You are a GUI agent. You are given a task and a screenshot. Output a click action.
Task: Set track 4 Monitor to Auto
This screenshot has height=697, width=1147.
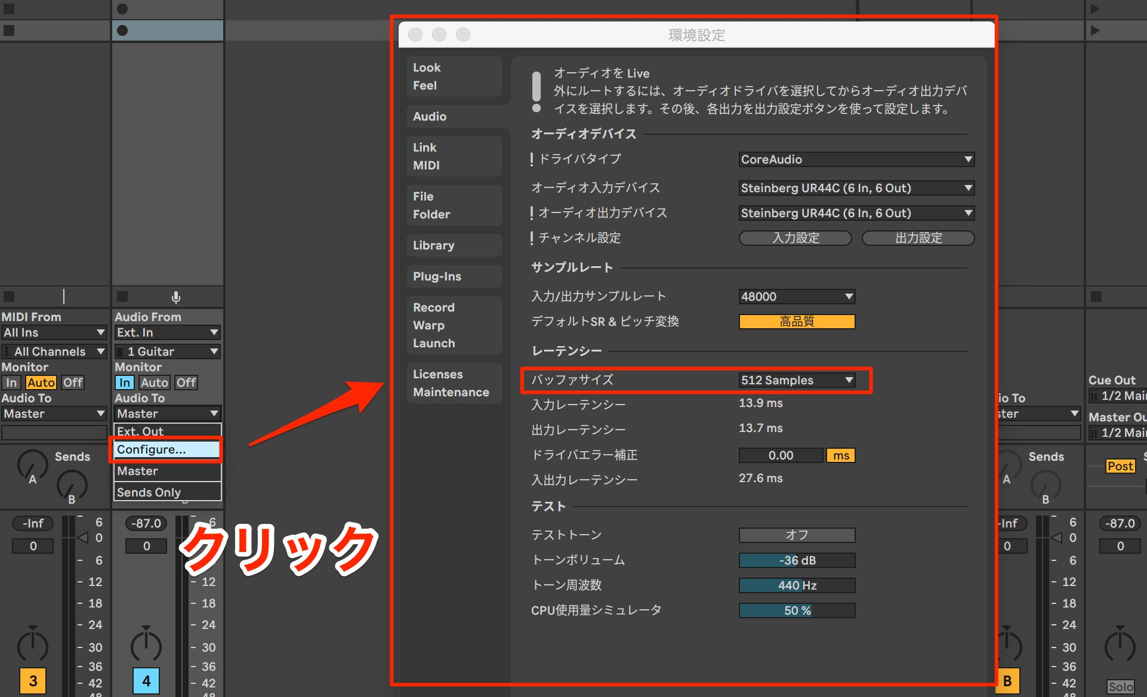(155, 383)
